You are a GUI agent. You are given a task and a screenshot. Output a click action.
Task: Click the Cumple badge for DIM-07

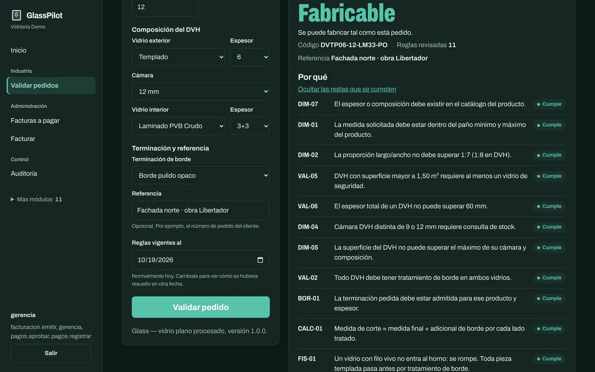[549, 104]
